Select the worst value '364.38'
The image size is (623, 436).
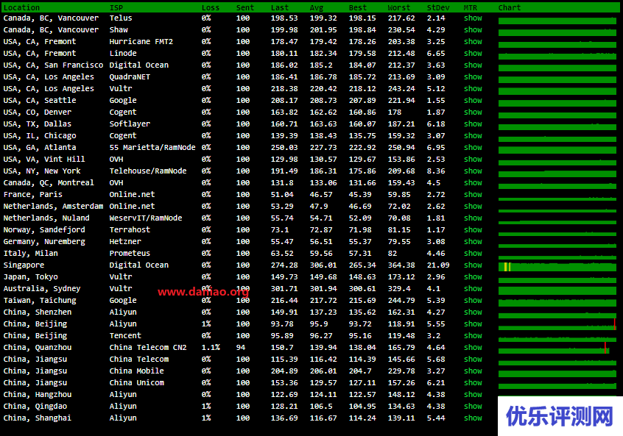(401, 265)
